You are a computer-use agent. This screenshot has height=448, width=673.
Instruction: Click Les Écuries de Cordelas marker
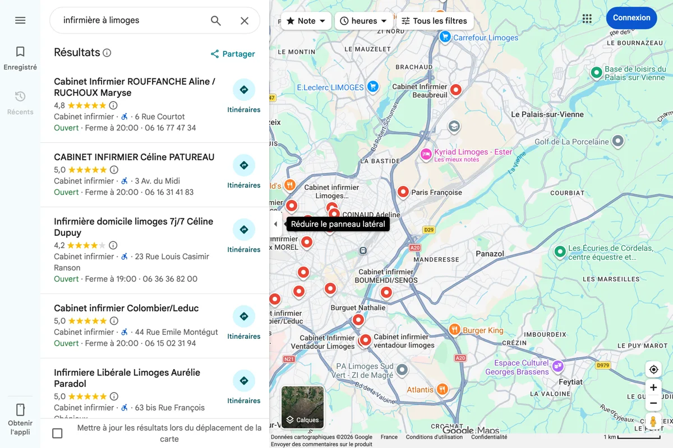pos(560,251)
